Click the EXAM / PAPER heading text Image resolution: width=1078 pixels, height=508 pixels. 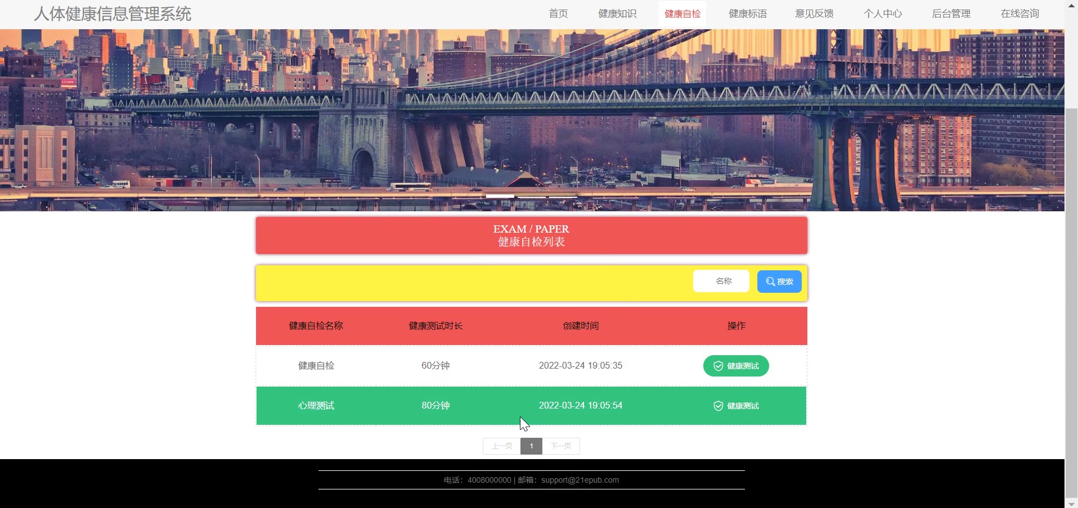[531, 229]
